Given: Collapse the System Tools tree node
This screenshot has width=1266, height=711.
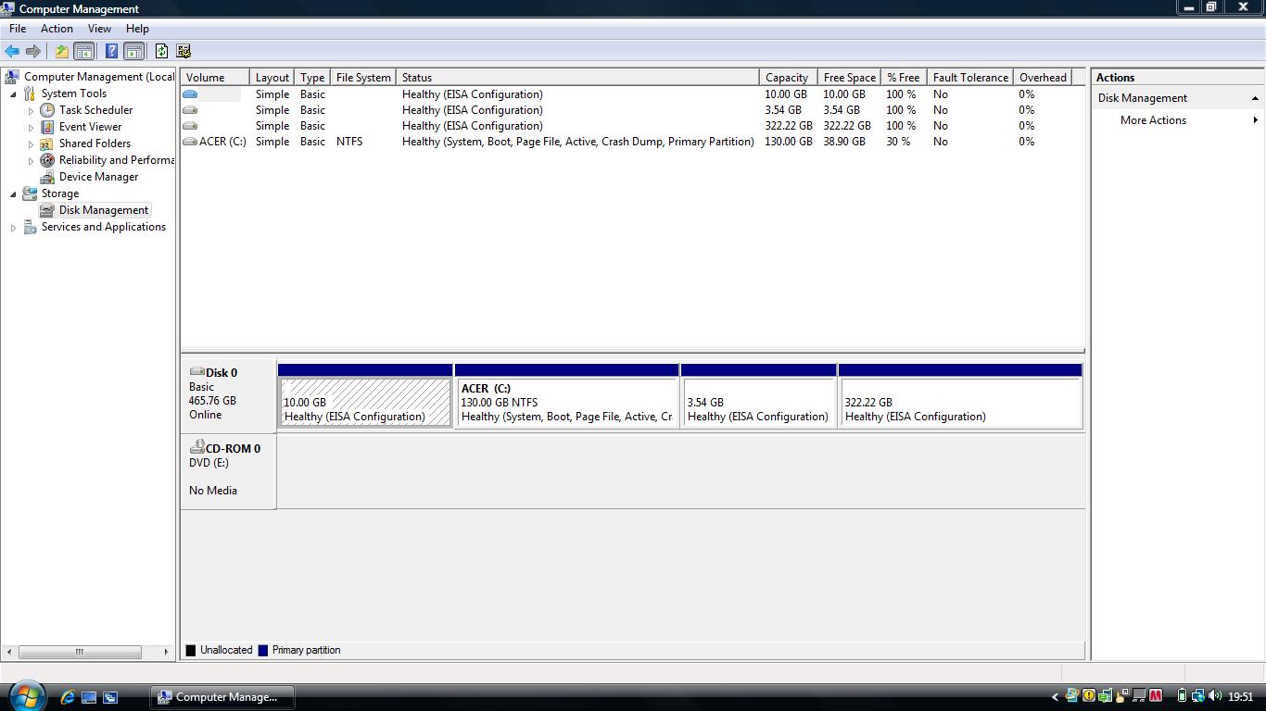Looking at the screenshot, I should (13, 94).
